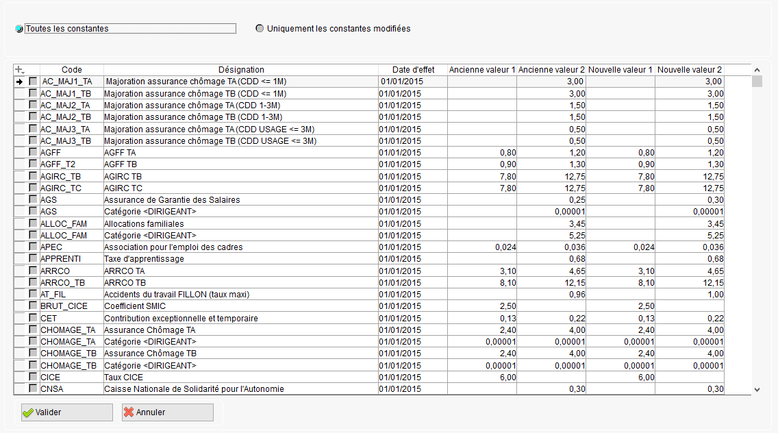The height and width of the screenshot is (433, 778).
Task: Select Date d'effet cell of AC_MAJ1_TA row
Action: pos(413,82)
